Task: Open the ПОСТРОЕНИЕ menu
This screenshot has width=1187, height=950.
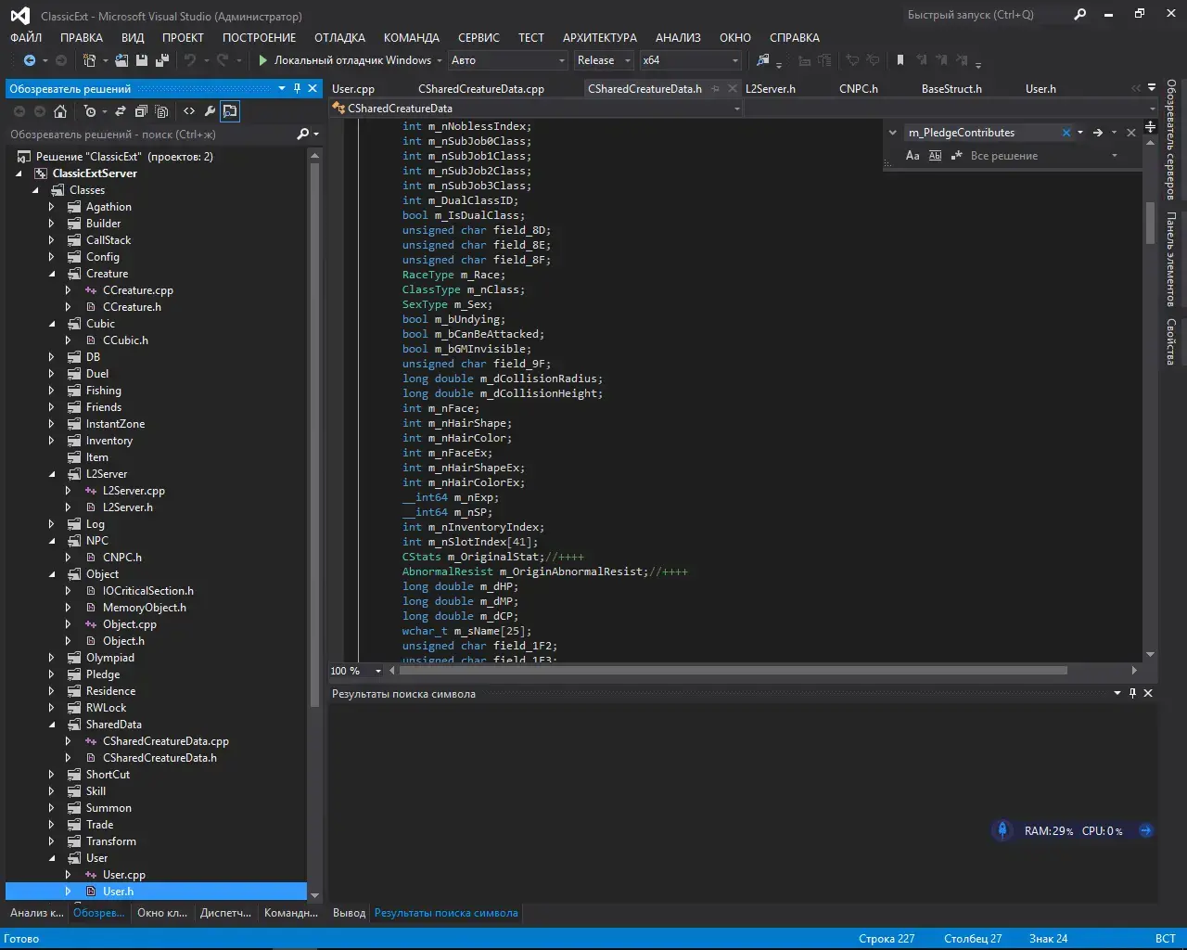Action: tap(259, 38)
